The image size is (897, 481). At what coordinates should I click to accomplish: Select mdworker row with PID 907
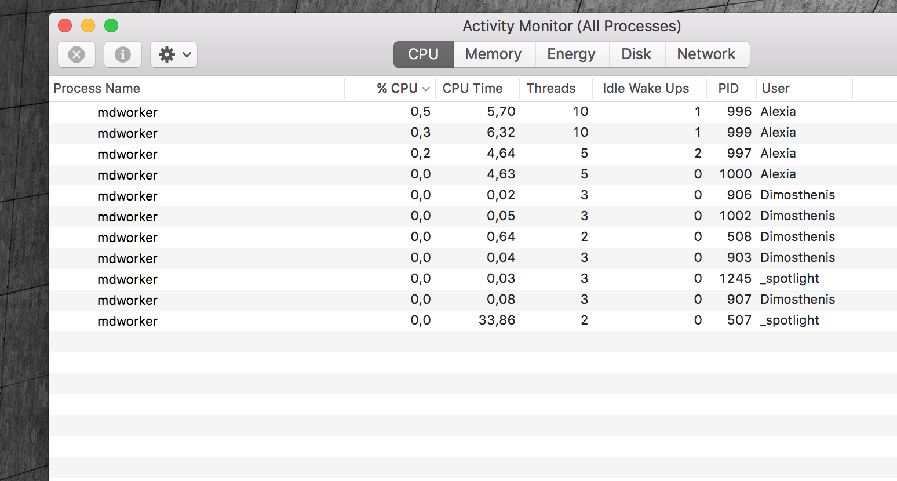point(473,300)
